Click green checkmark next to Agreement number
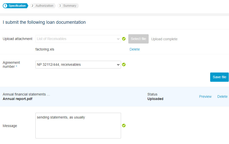The image size is (229, 144). point(124,64)
